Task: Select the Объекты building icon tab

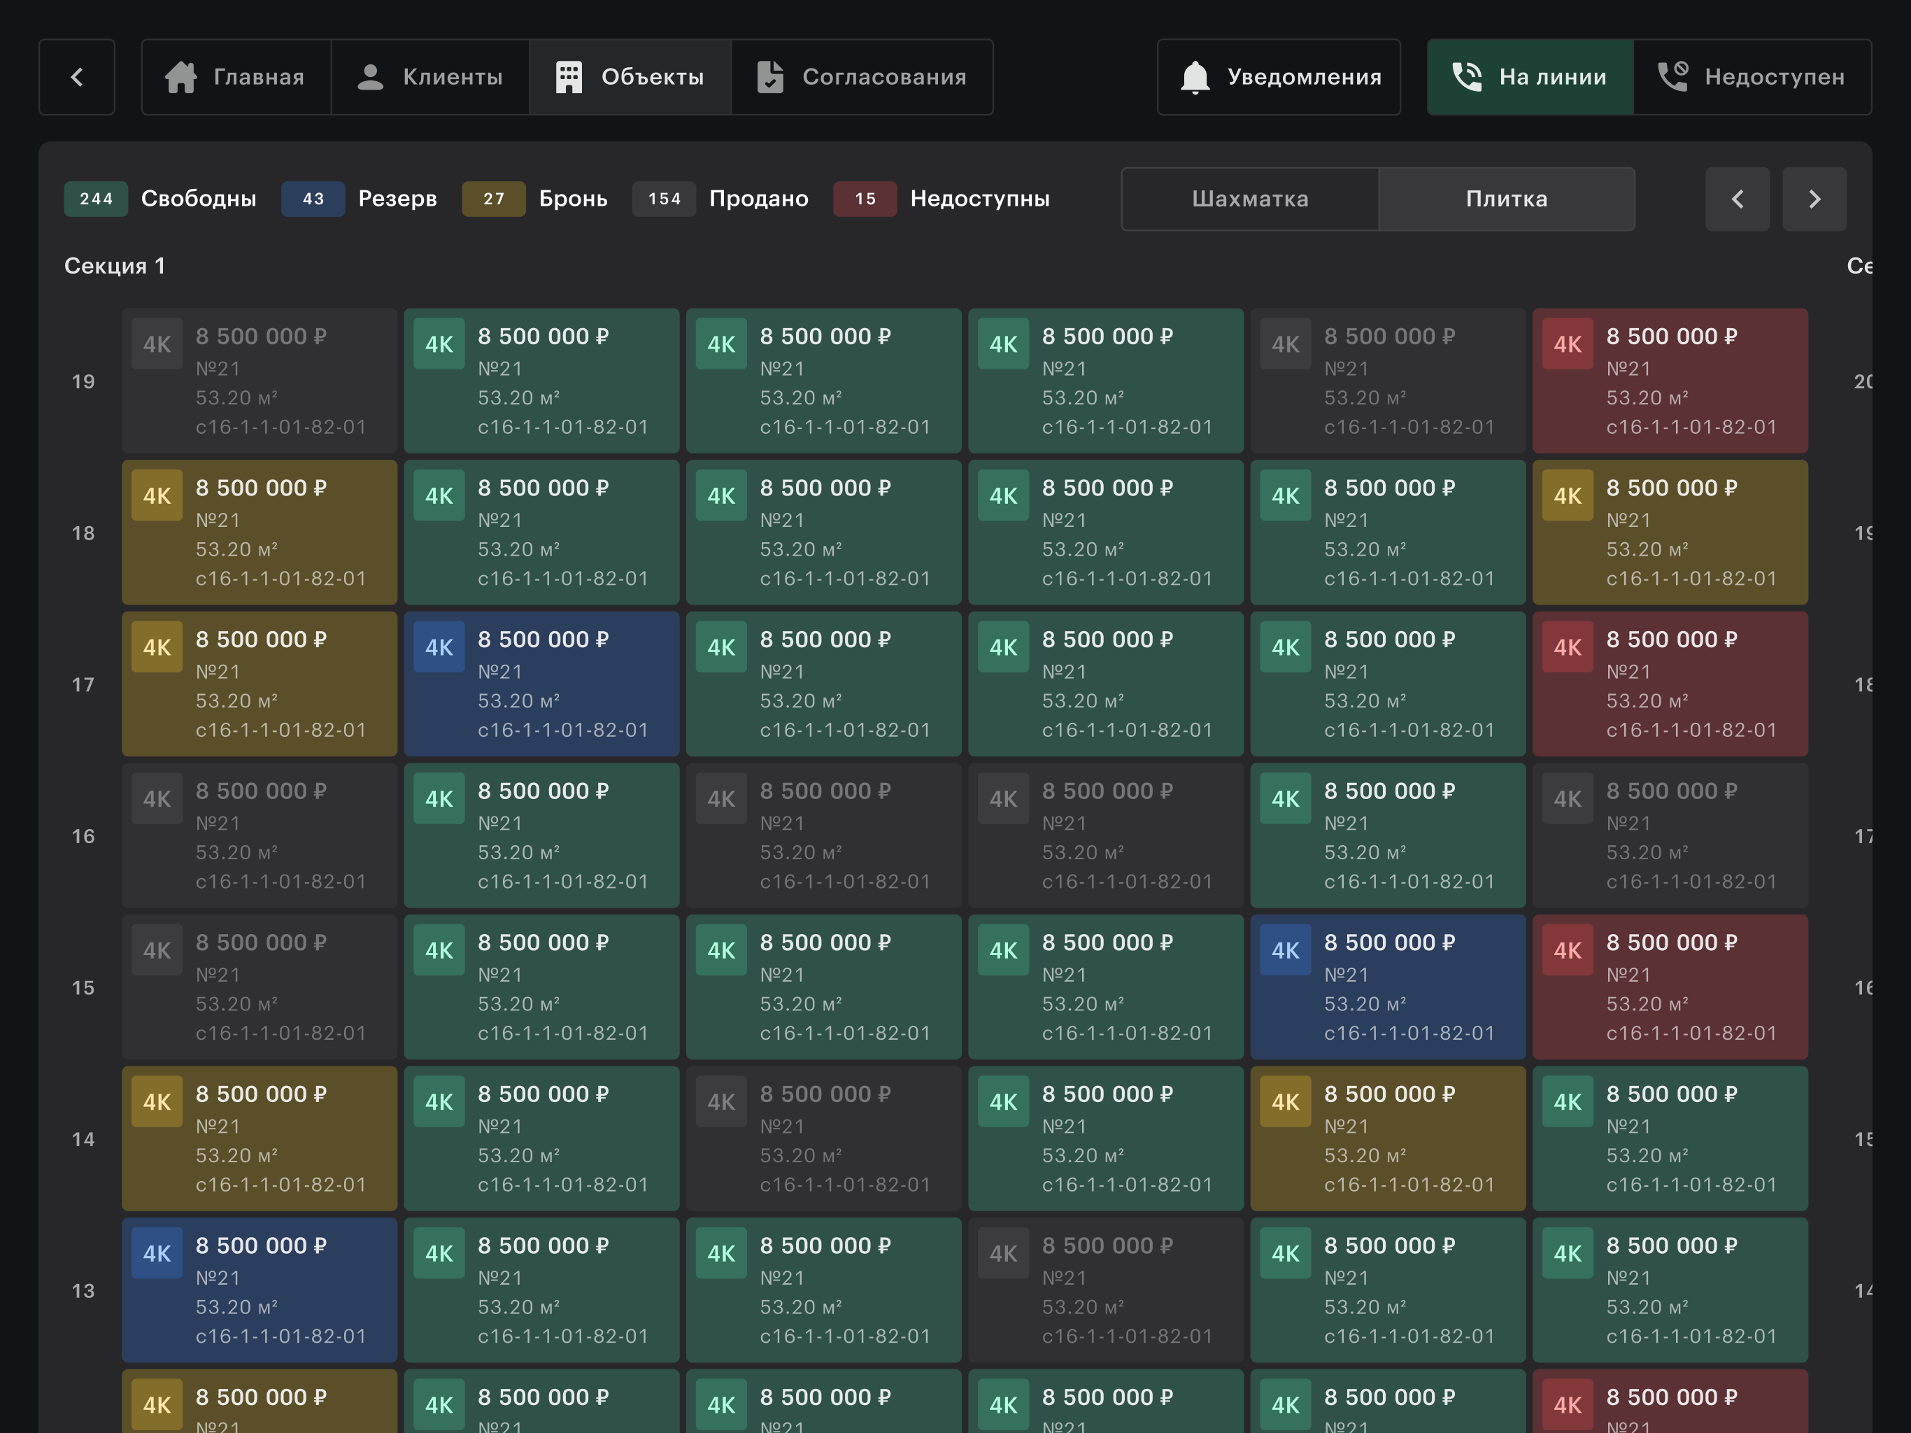Action: 630,77
